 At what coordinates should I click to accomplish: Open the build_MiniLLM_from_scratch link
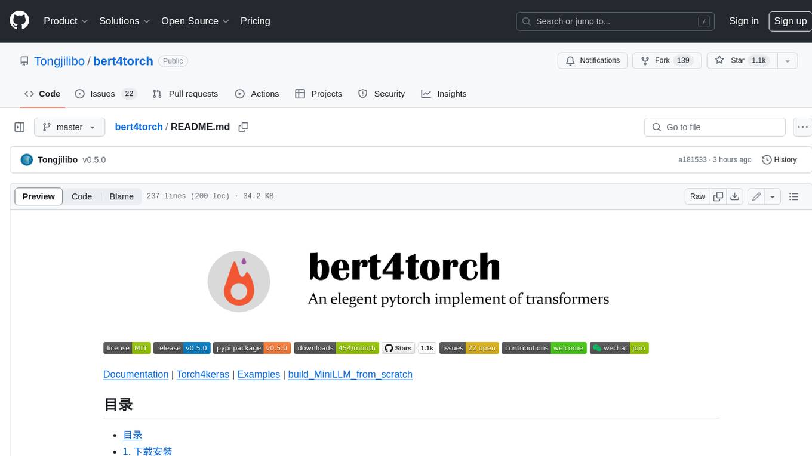tap(350, 374)
